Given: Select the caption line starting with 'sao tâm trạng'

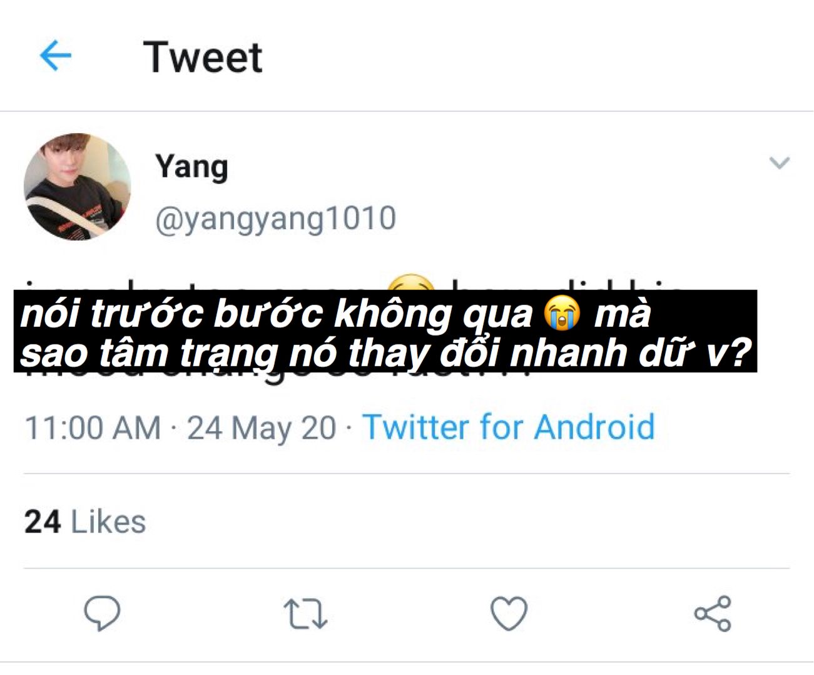Looking at the screenshot, I should (x=385, y=353).
